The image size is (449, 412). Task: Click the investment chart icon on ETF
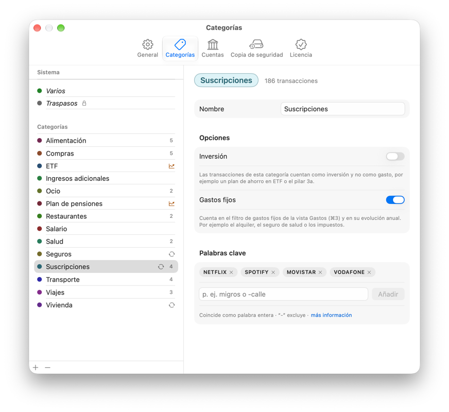171,166
